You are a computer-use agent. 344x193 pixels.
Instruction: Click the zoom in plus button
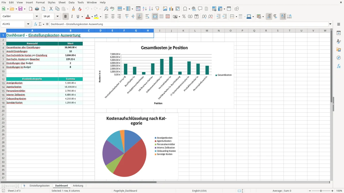coord(333,191)
